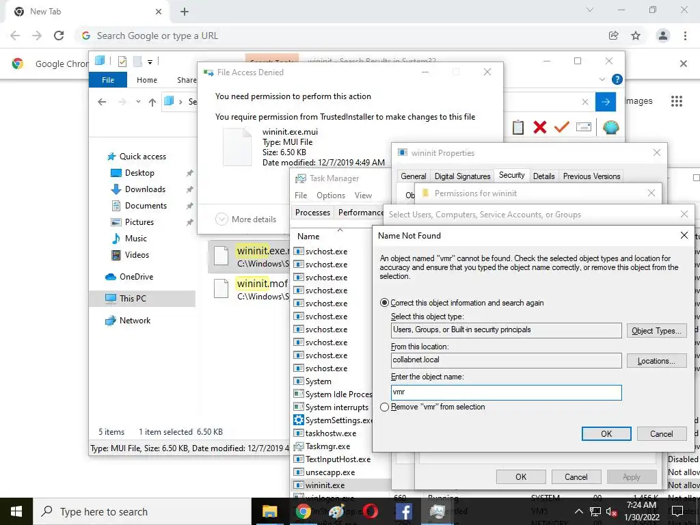Open Chrome three-dot menu
This screenshot has width=700, height=525.
685,36
